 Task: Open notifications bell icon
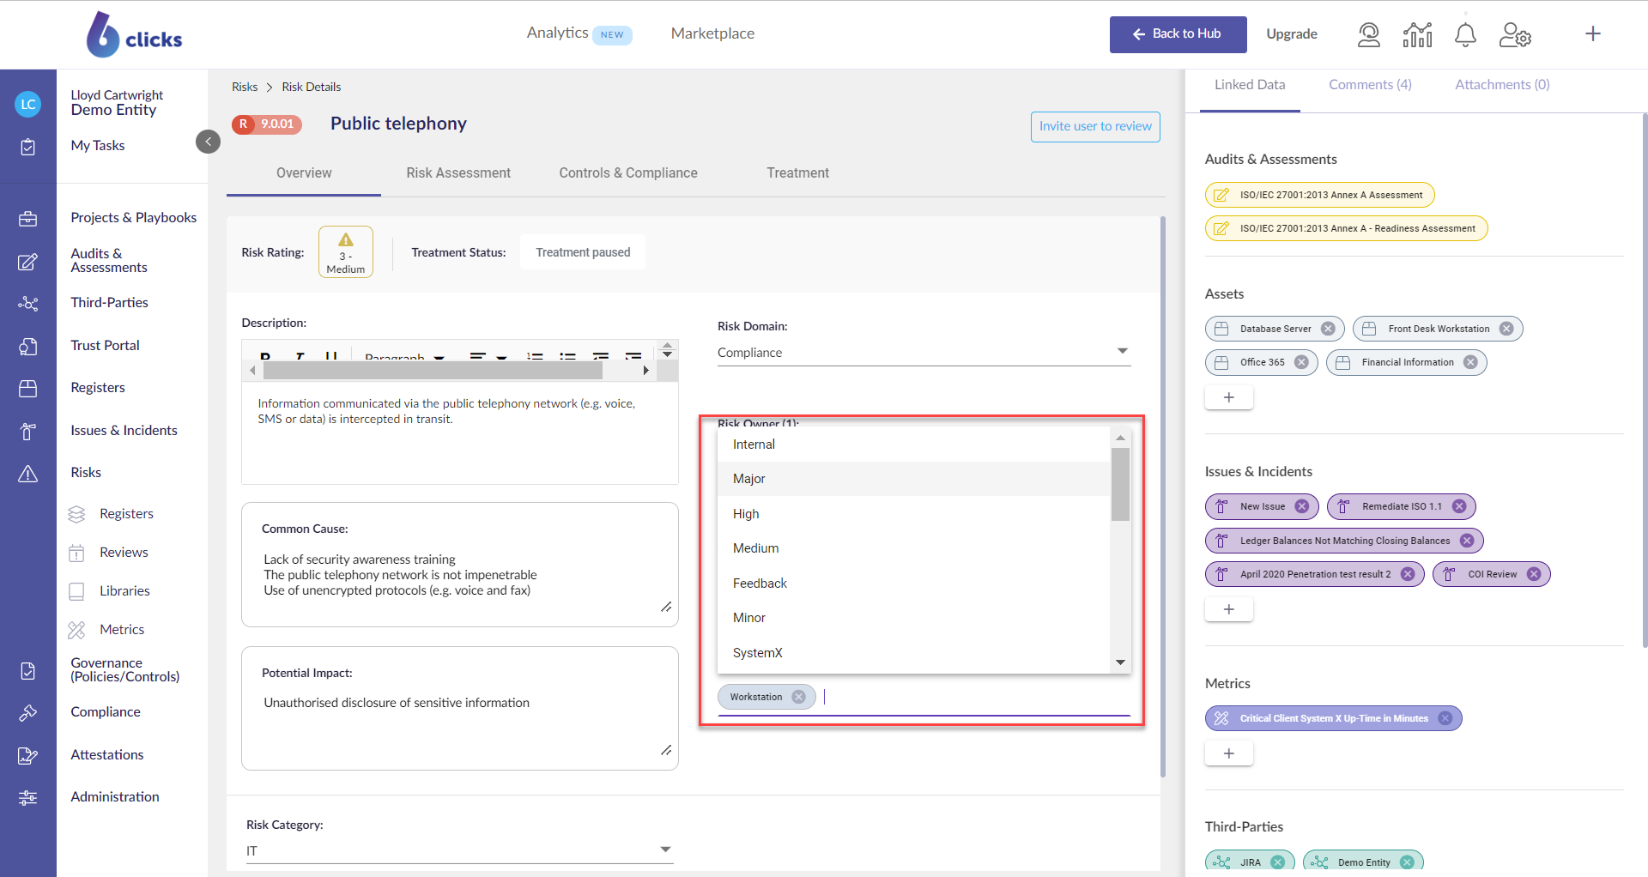1465,34
